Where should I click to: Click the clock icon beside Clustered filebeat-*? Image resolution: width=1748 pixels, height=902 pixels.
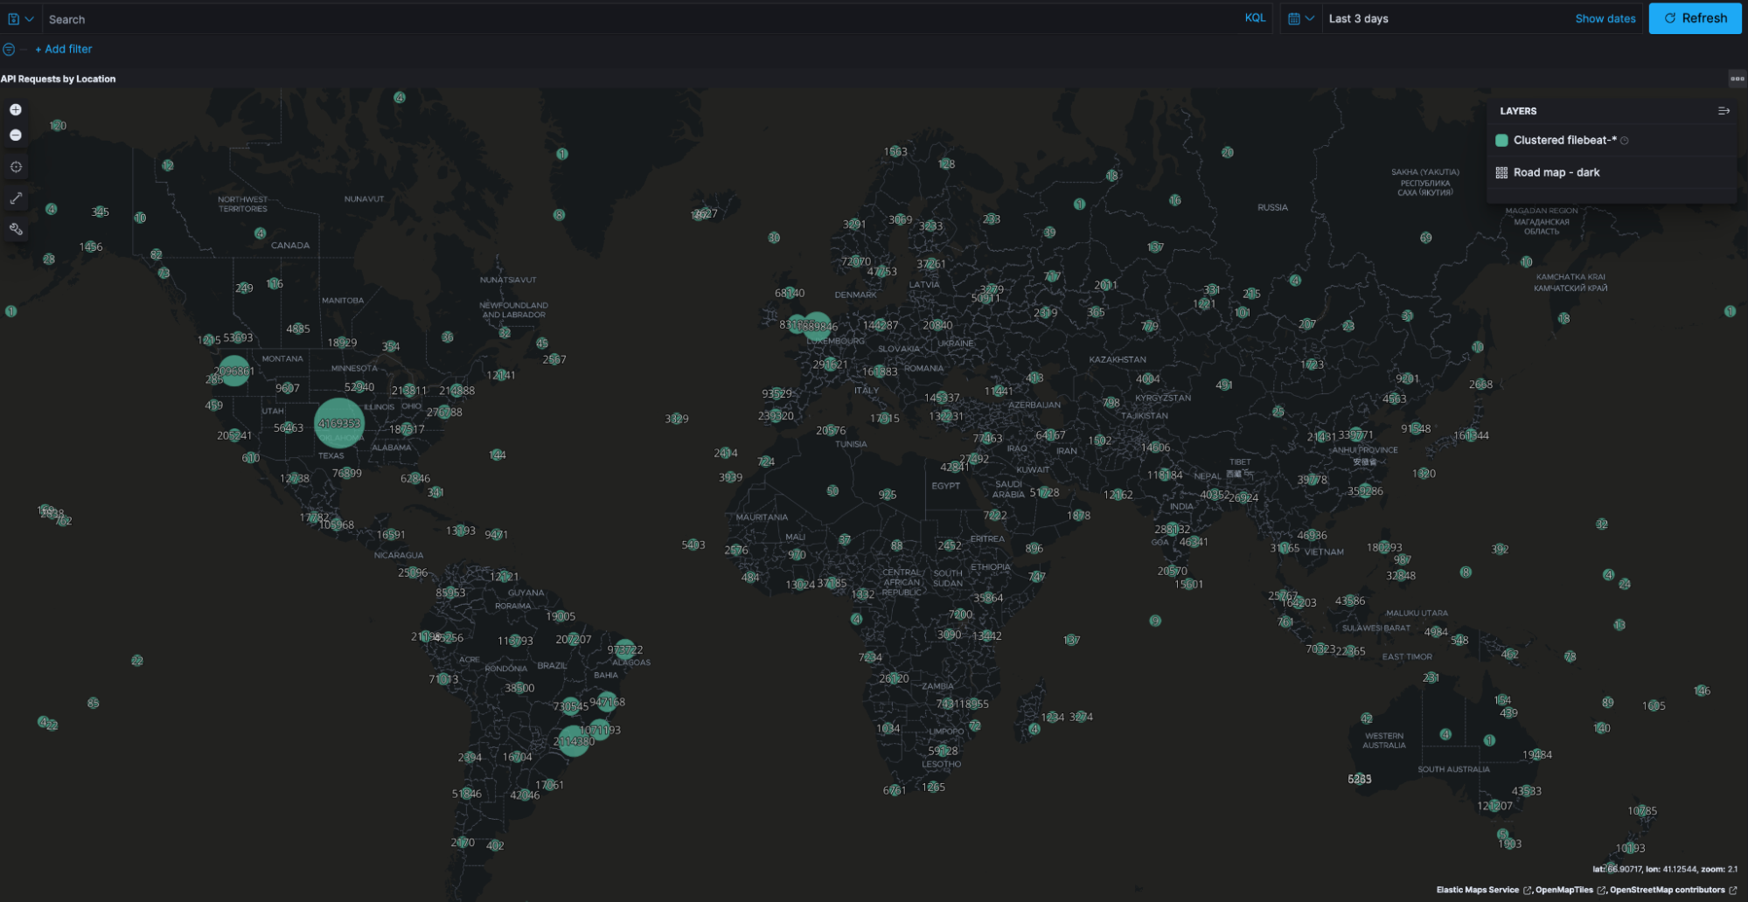point(1624,140)
